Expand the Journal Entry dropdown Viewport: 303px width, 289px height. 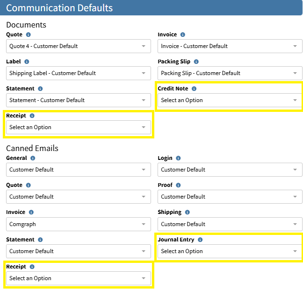[x=230, y=251]
